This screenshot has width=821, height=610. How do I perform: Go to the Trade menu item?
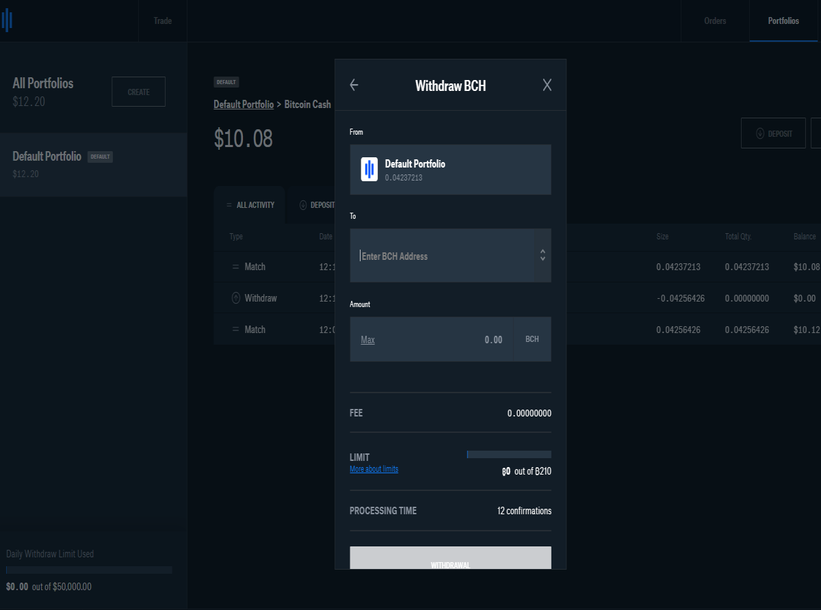(x=163, y=21)
